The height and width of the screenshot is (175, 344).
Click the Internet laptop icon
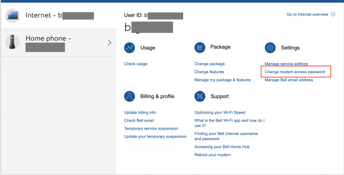[13, 15]
